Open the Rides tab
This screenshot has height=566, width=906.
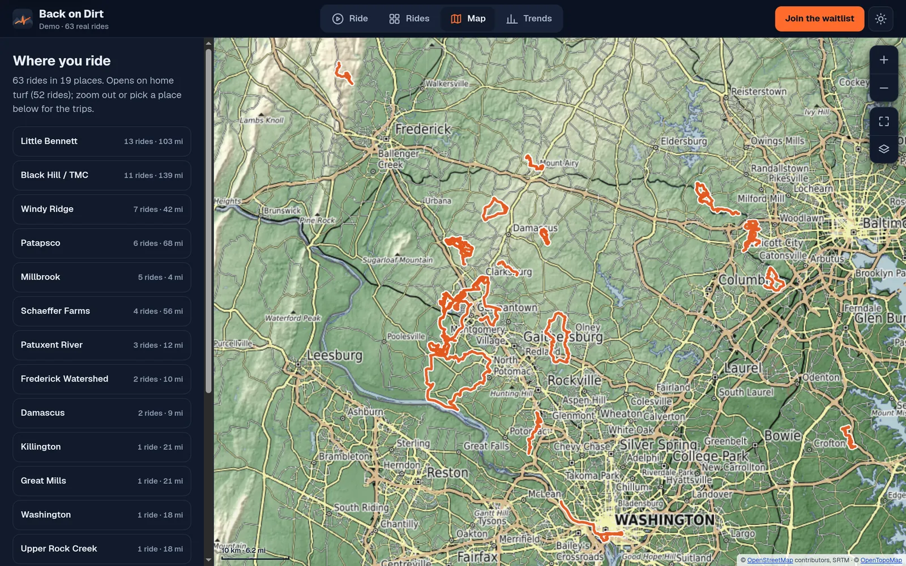pos(409,19)
